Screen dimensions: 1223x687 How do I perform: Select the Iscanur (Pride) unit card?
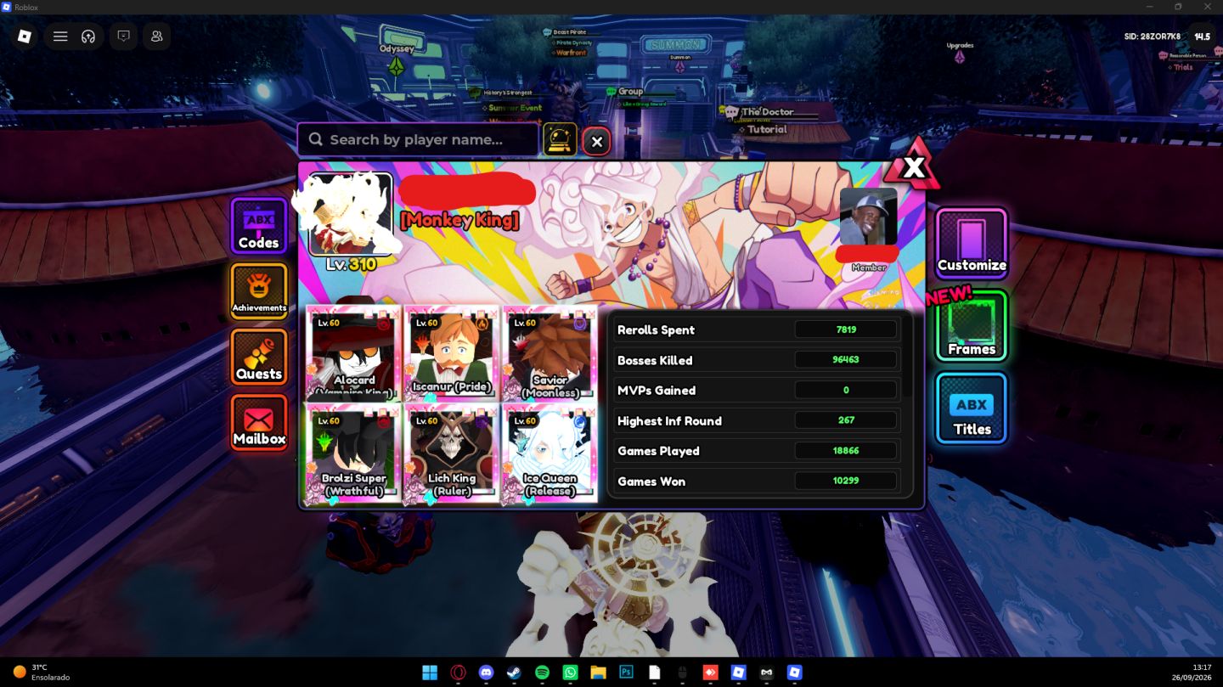452,353
